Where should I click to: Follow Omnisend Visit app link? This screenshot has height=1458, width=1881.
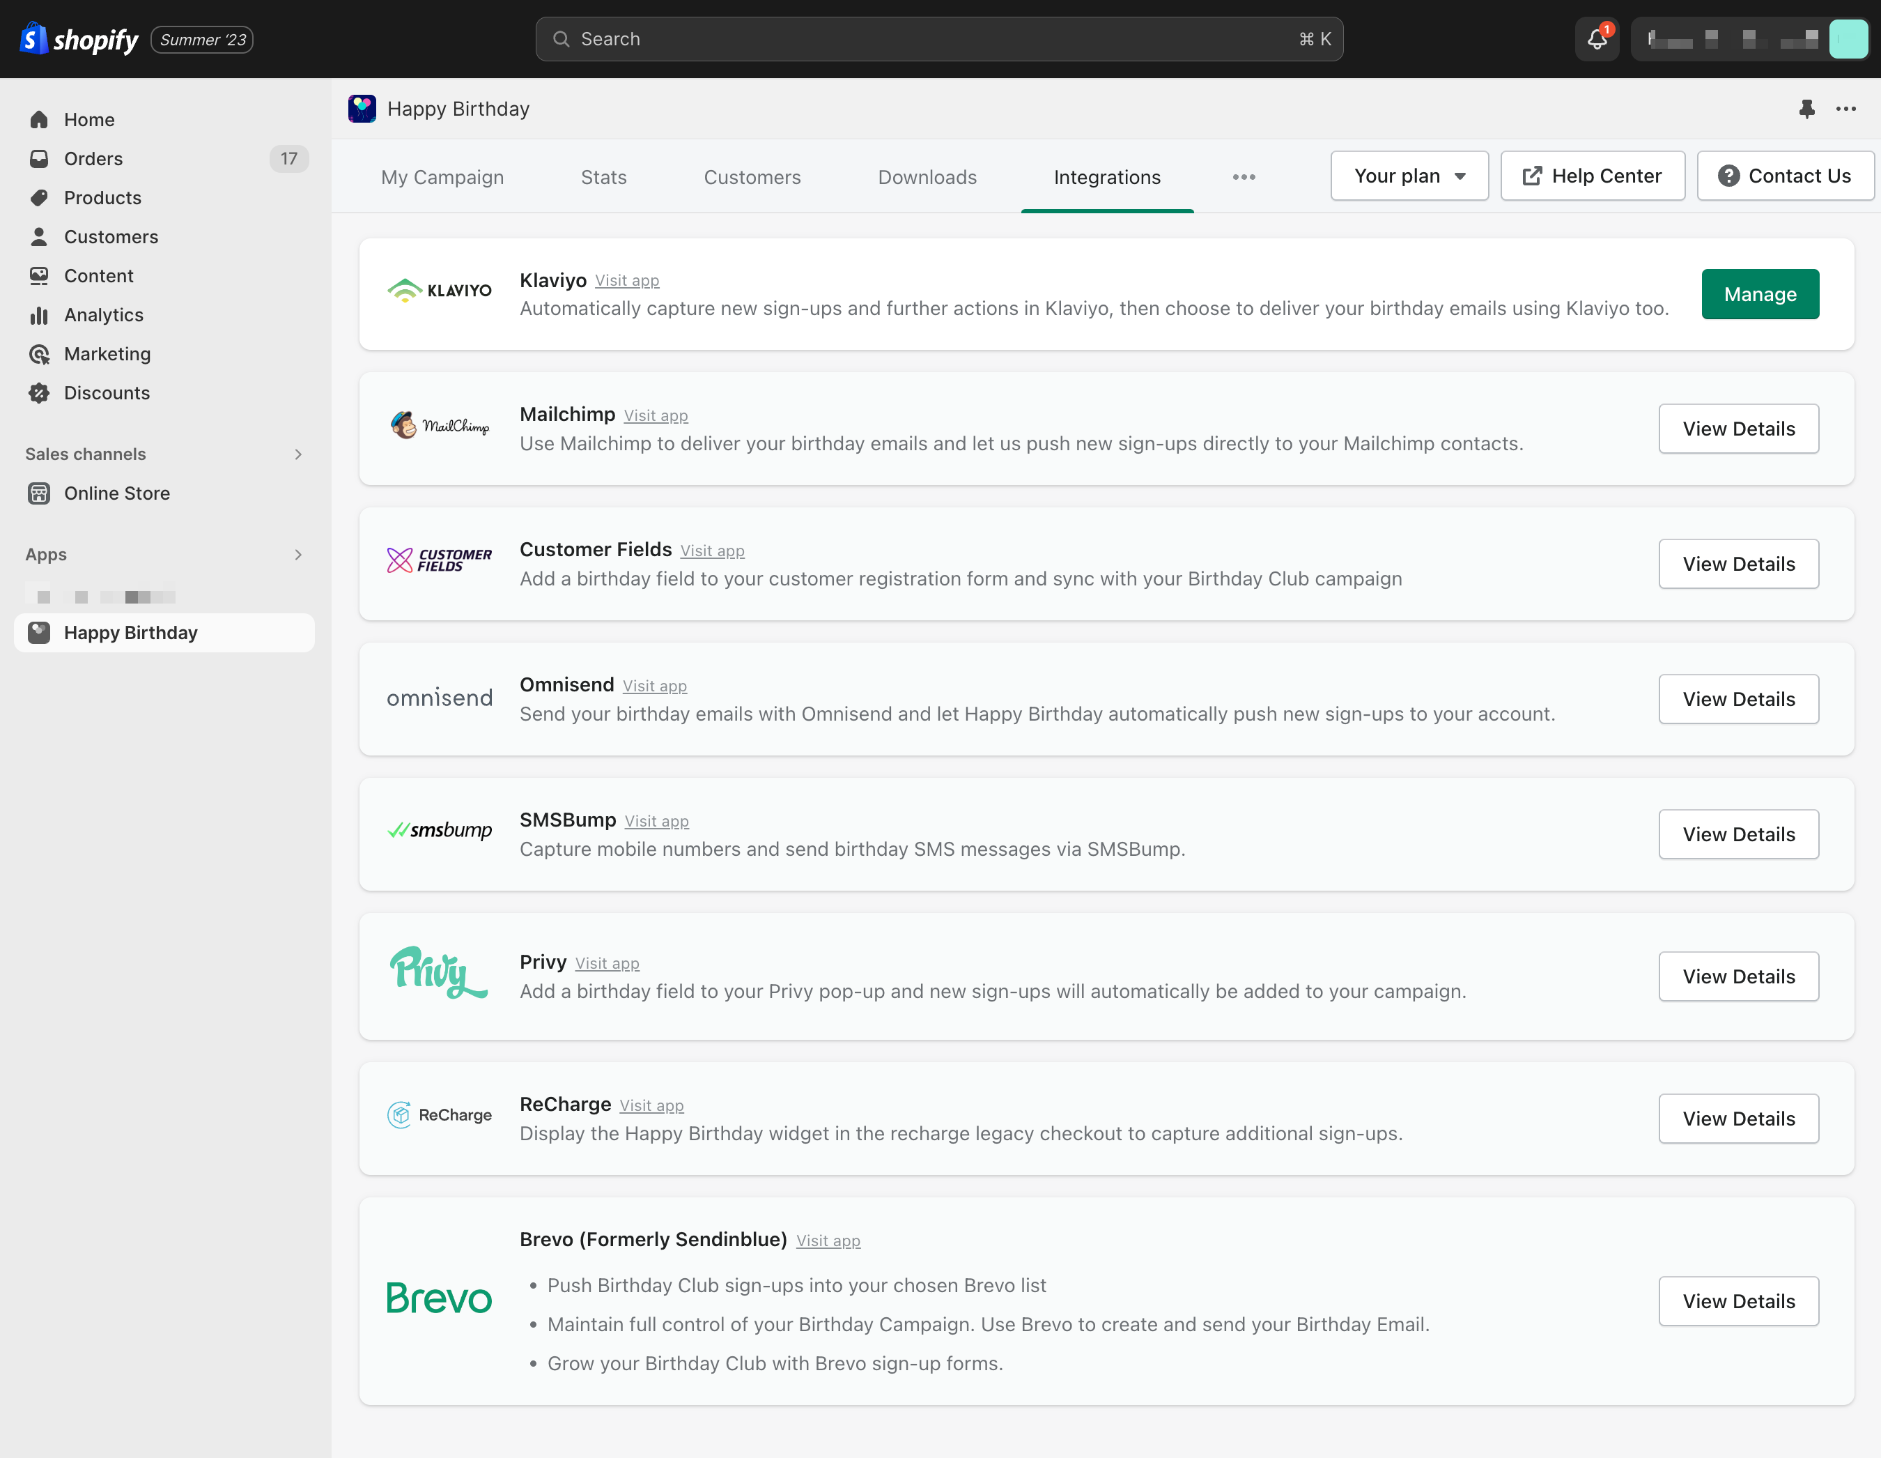tap(655, 686)
